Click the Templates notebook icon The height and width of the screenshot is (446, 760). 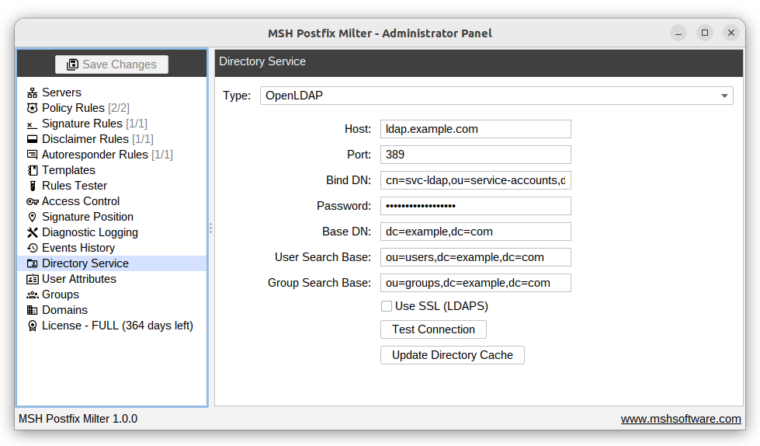tap(32, 170)
